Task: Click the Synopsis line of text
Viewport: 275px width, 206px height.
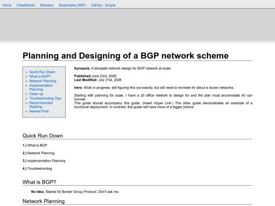Action: pyautogui.click(x=123, y=69)
